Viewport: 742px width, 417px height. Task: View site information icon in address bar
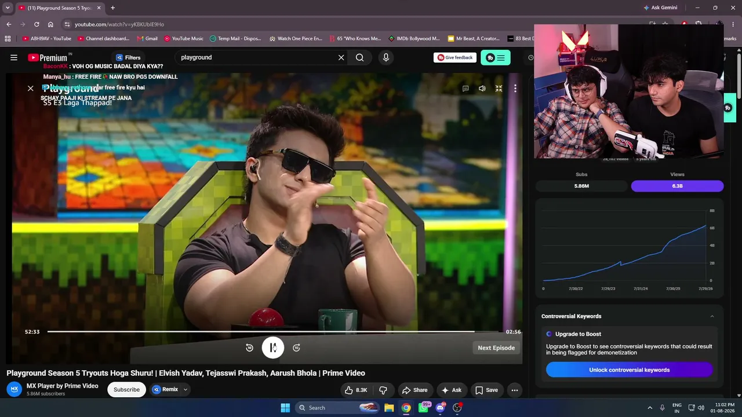pyautogui.click(x=67, y=24)
